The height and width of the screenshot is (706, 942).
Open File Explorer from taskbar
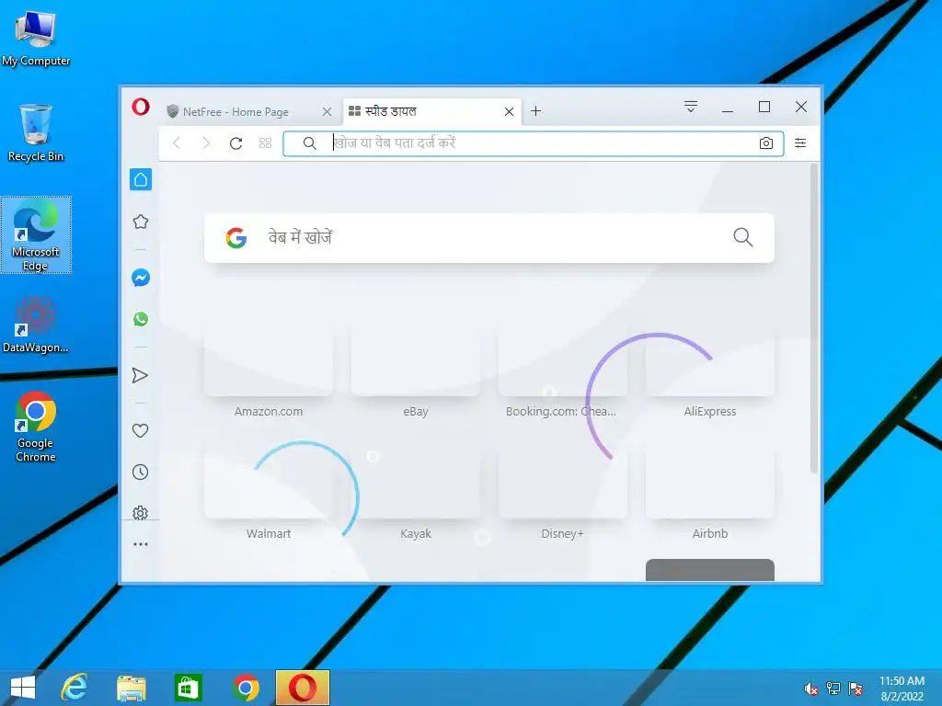tap(131, 688)
